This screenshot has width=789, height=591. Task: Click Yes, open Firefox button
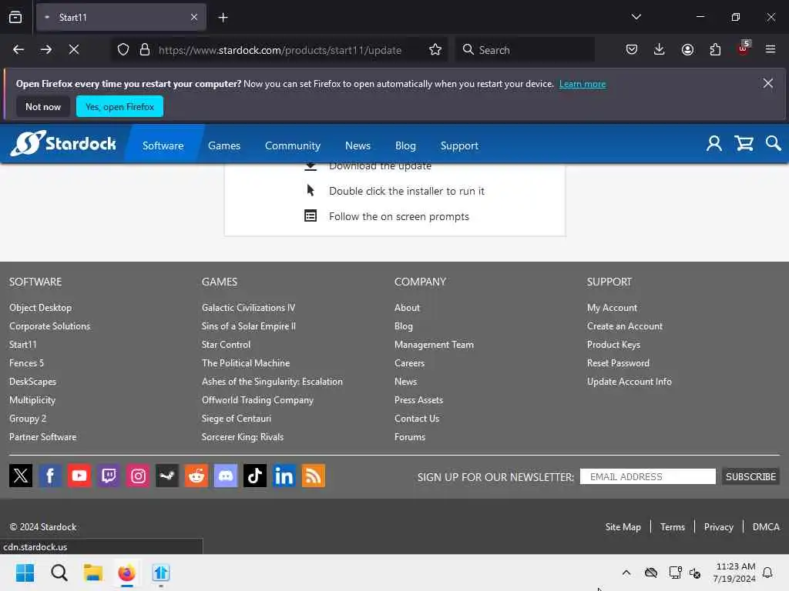pos(119,106)
